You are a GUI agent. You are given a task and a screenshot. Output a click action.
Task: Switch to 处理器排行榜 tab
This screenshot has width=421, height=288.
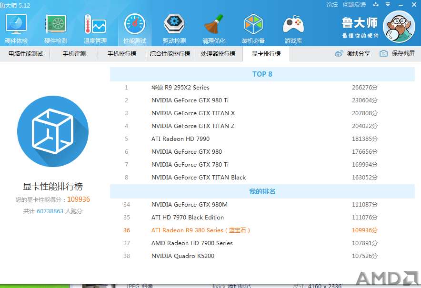click(x=218, y=54)
